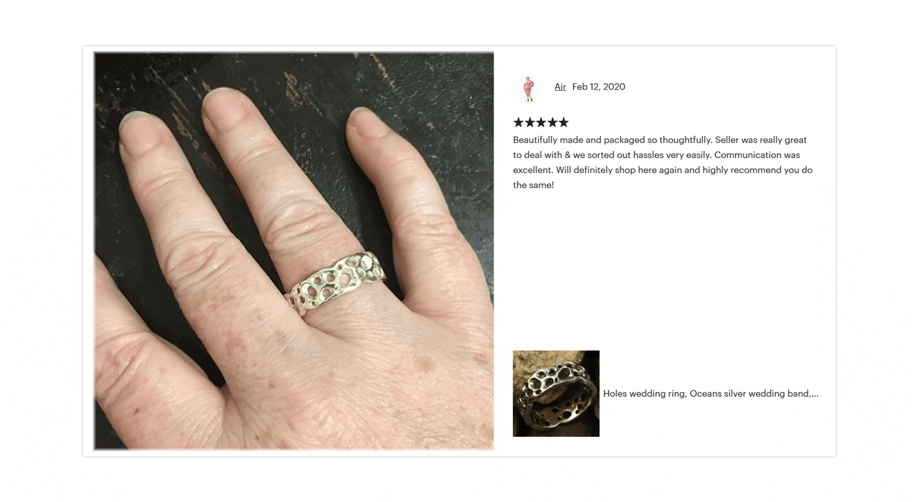Image resolution: width=919 pixels, height=502 pixels.
Task: Select the middle third star
Action: point(541,122)
